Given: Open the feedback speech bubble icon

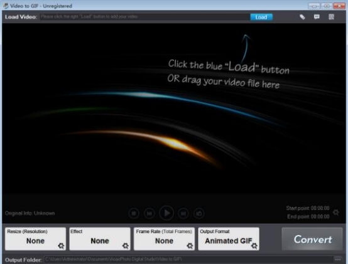Looking at the screenshot, I should (317, 17).
